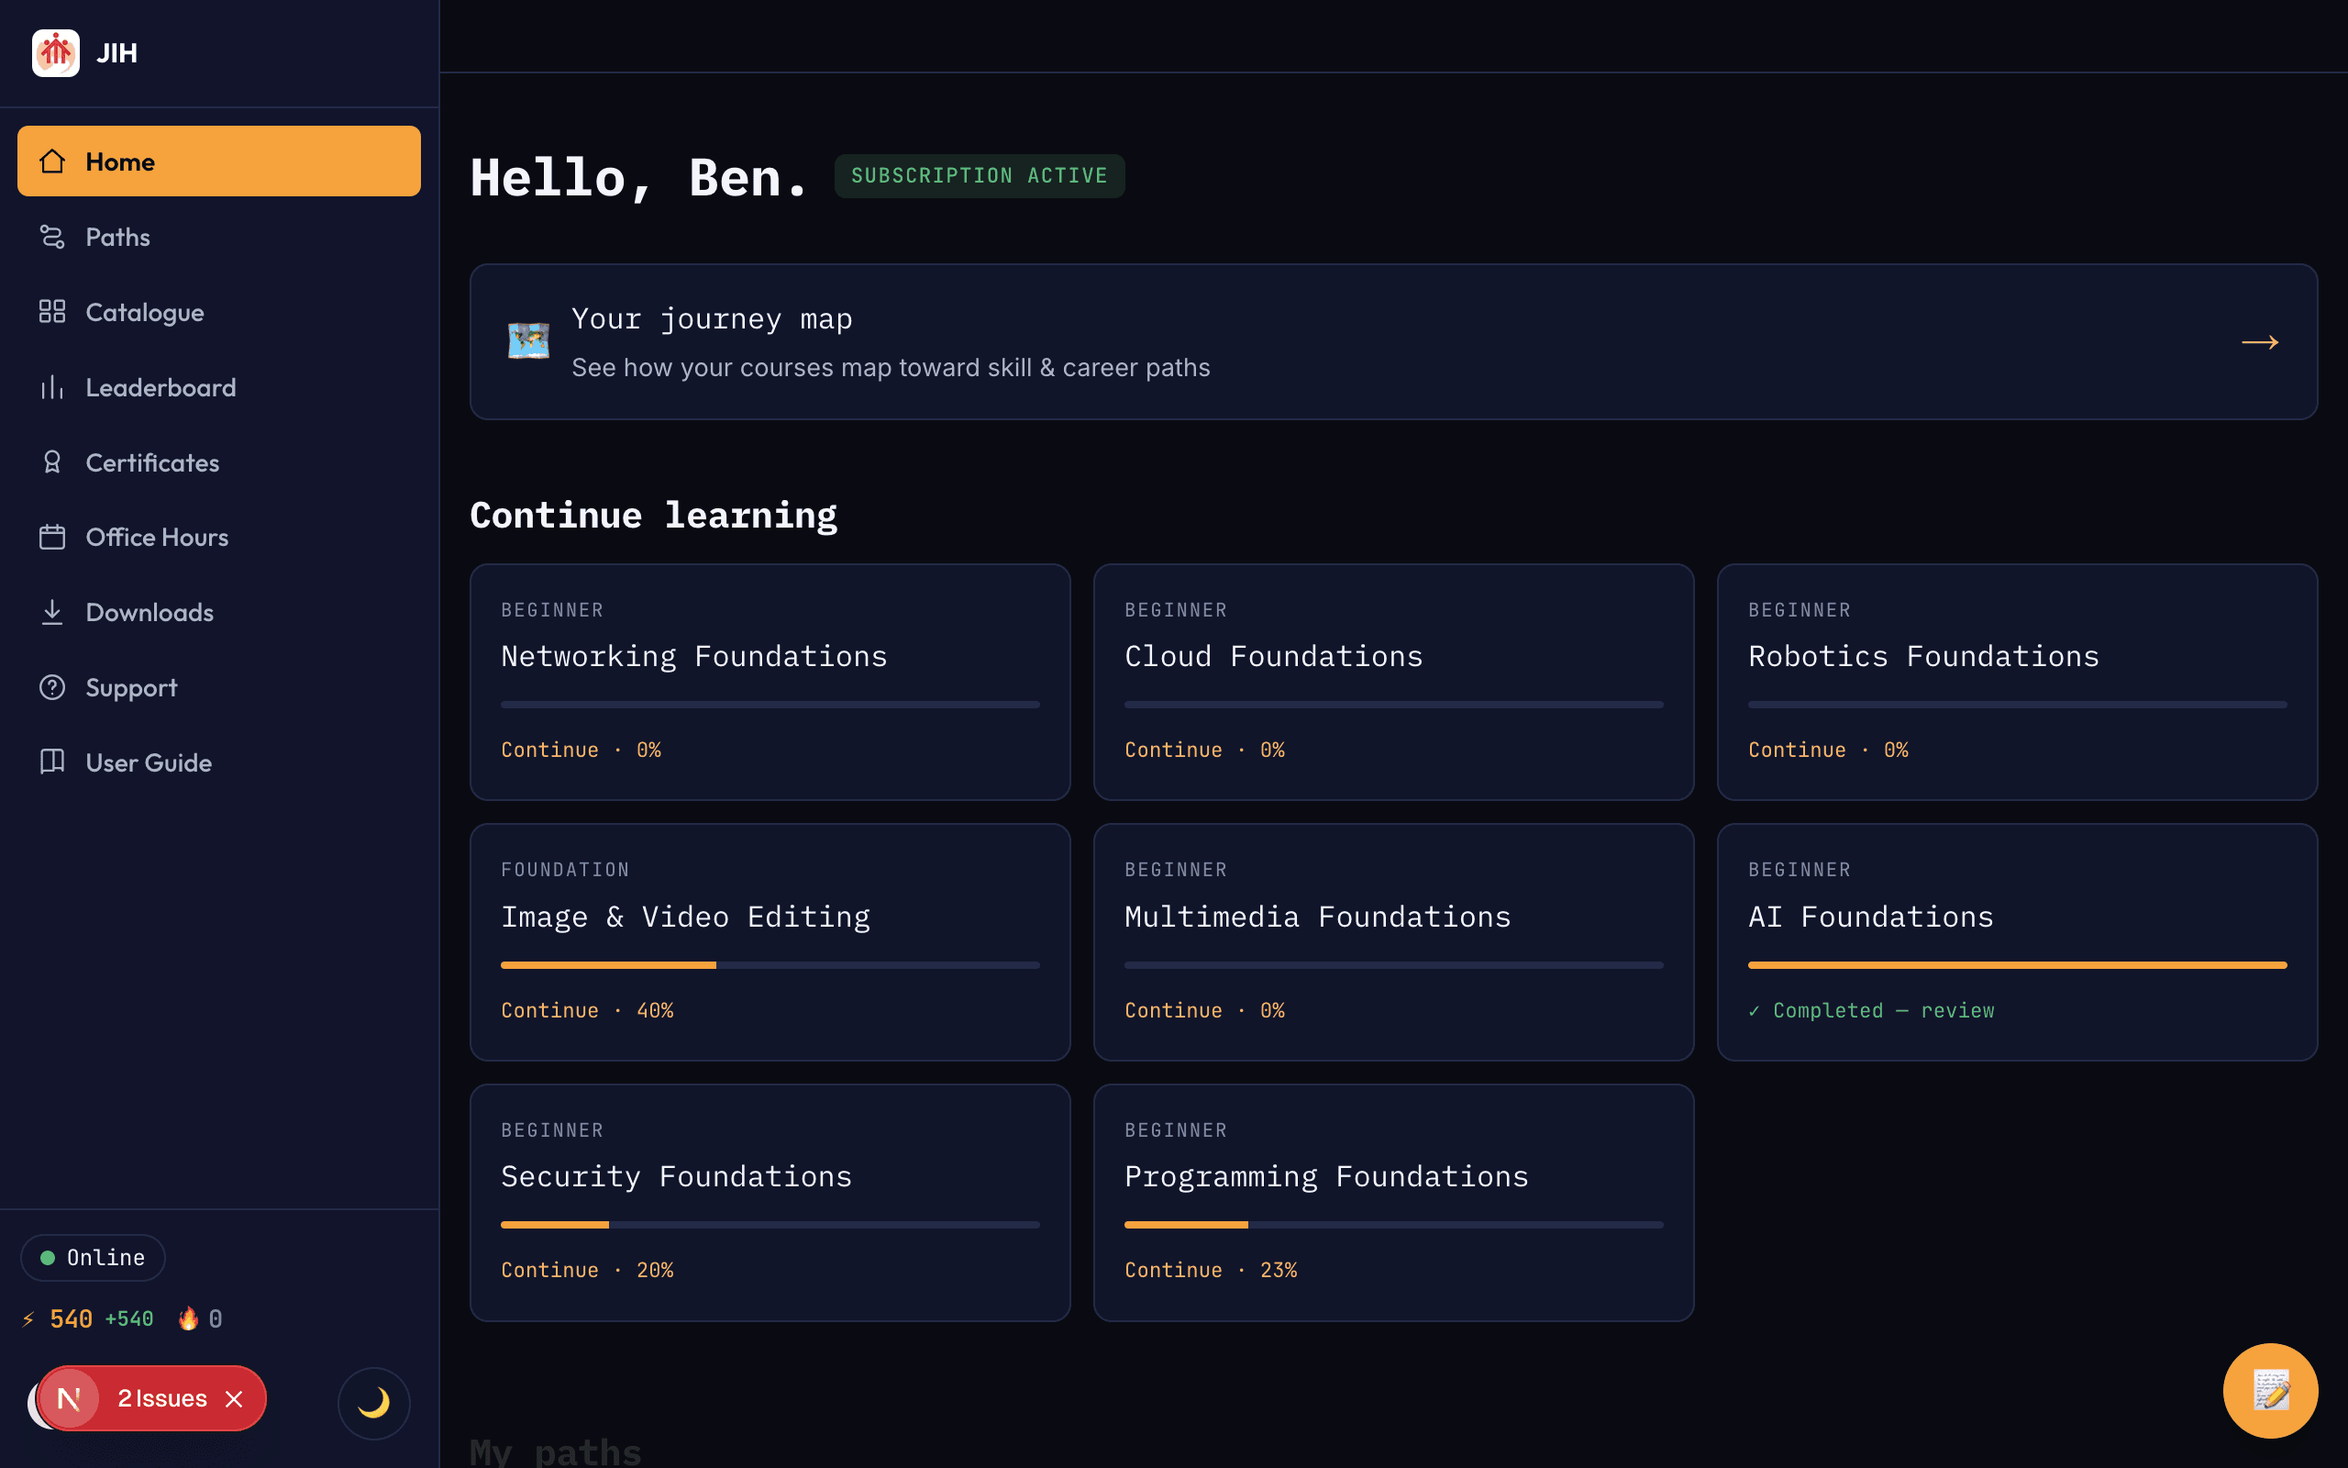The image size is (2348, 1468).
Task: Toggle dark mode moon button
Action: pos(373,1403)
